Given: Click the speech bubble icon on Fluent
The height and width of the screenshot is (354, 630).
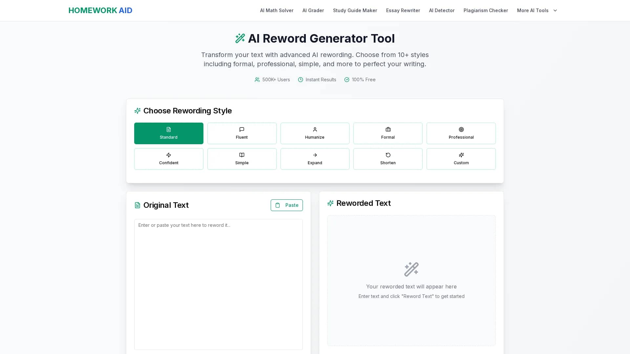Looking at the screenshot, I should click(x=242, y=129).
